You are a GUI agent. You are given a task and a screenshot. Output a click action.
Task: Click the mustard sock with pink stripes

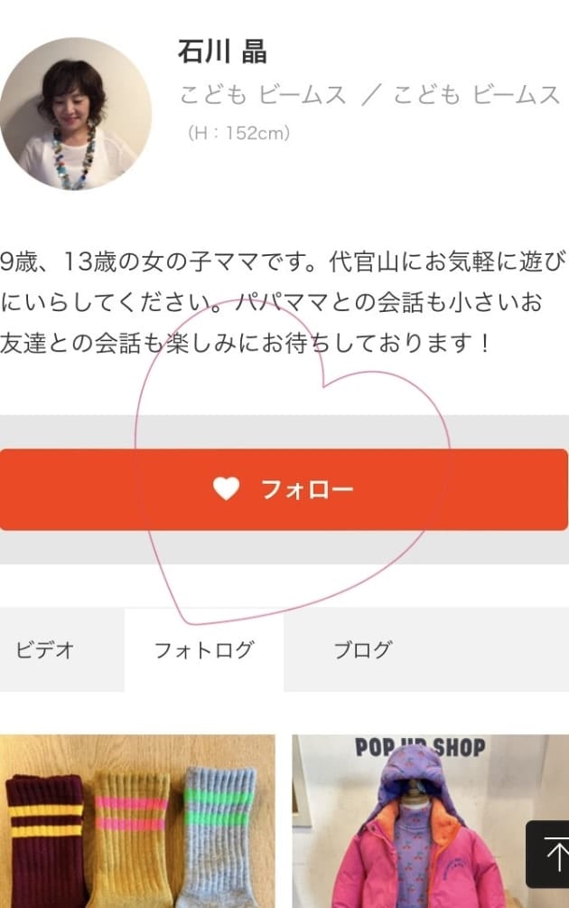pos(131,839)
